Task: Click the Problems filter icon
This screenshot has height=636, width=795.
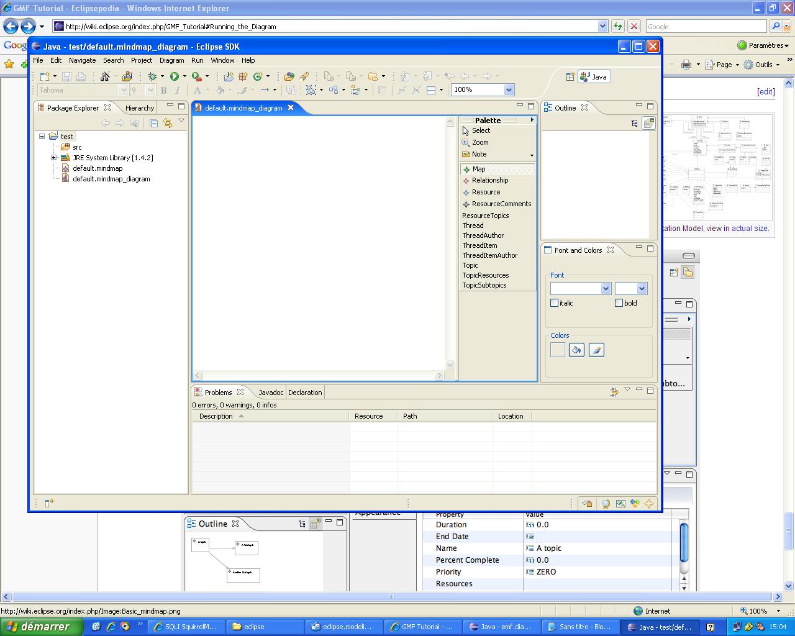Action: [x=614, y=391]
